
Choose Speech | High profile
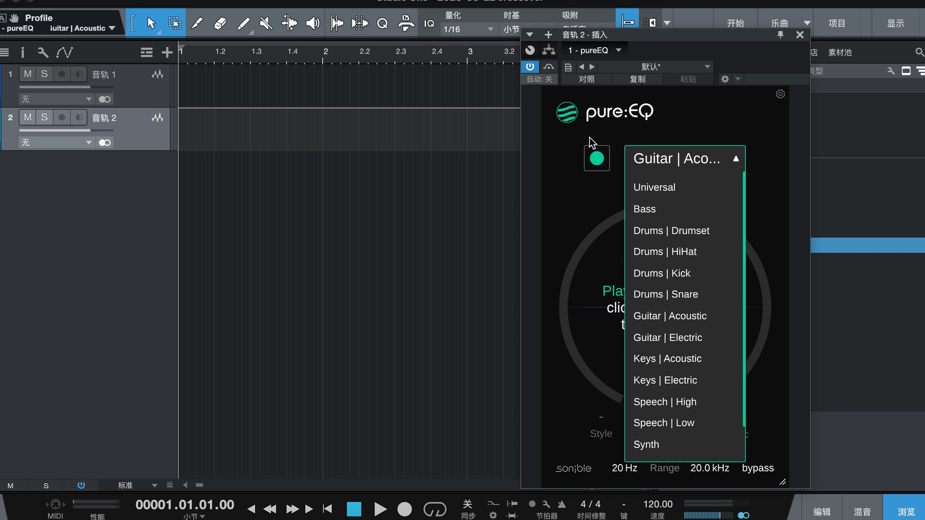pyautogui.click(x=664, y=402)
